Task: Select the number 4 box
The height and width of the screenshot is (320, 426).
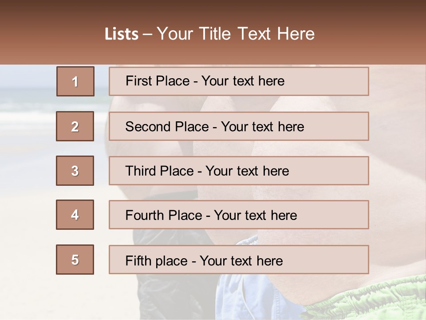Action: click(75, 215)
